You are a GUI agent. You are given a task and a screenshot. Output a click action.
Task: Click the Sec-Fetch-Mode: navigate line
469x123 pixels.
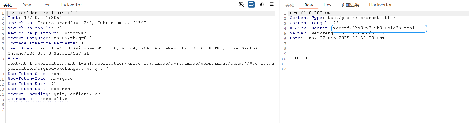pyautogui.click(x=40, y=79)
